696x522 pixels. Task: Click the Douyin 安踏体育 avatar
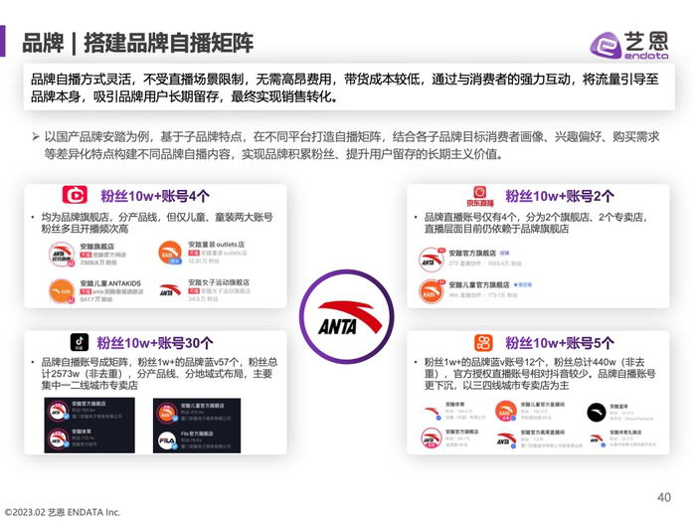pos(58,438)
